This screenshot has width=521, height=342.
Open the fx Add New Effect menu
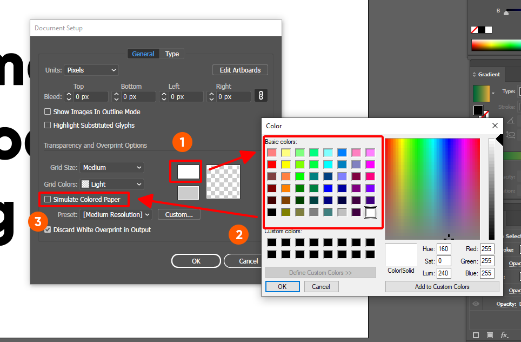pyautogui.click(x=504, y=335)
